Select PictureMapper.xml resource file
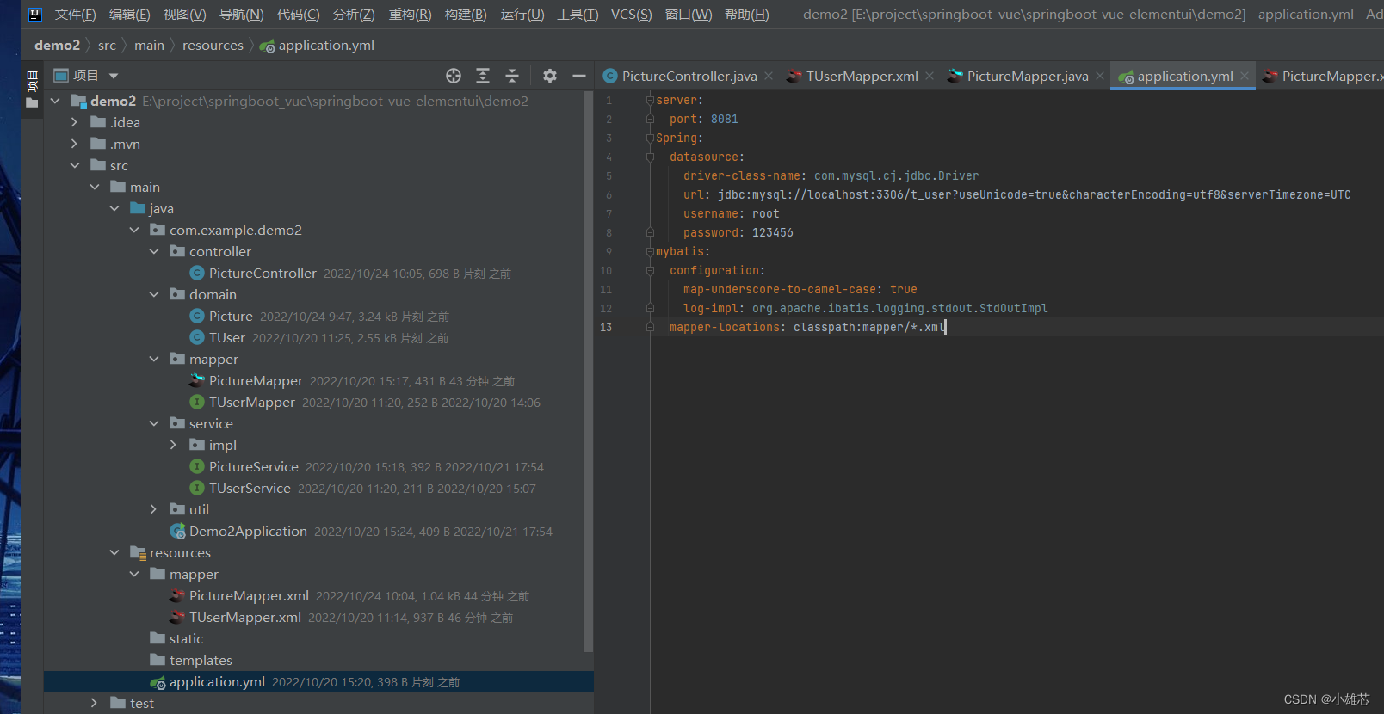 click(249, 595)
